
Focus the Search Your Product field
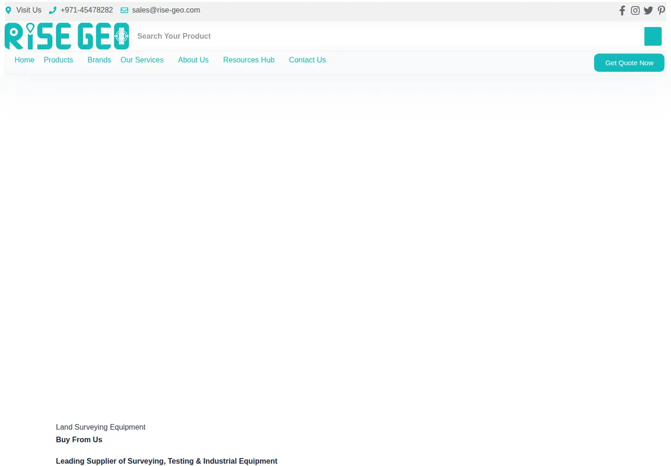(x=388, y=36)
